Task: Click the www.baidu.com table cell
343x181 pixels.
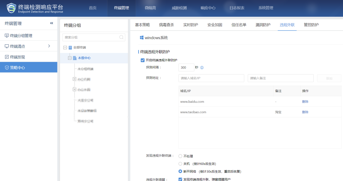Action: [226, 102]
